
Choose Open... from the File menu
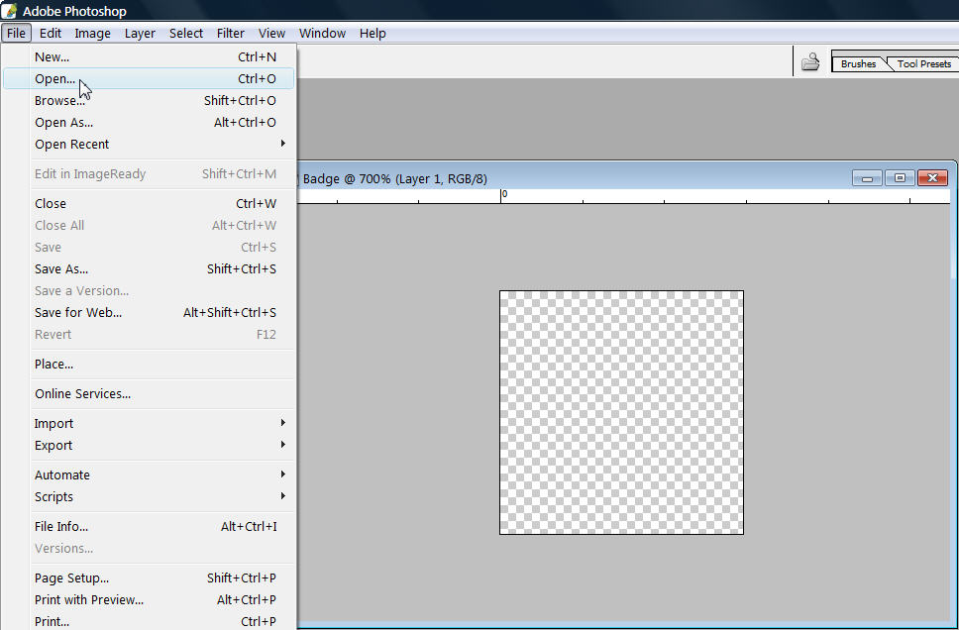point(149,78)
